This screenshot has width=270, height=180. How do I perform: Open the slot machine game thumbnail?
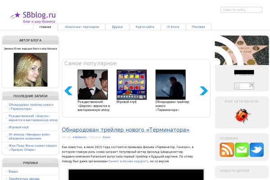coord(131,85)
